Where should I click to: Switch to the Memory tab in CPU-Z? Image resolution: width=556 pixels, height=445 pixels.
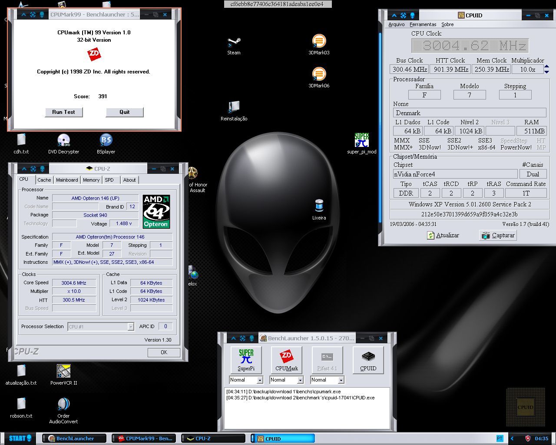point(91,180)
